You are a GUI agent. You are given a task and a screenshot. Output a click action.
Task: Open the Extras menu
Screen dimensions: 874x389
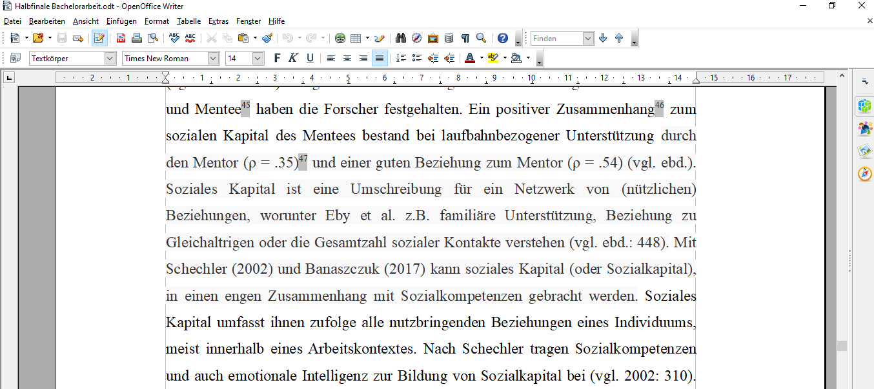(218, 21)
